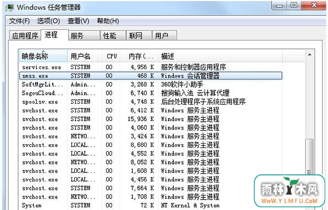Select svchost.exe using 8,680 K memory
The height and width of the screenshot is (210, 328).
coord(151,145)
